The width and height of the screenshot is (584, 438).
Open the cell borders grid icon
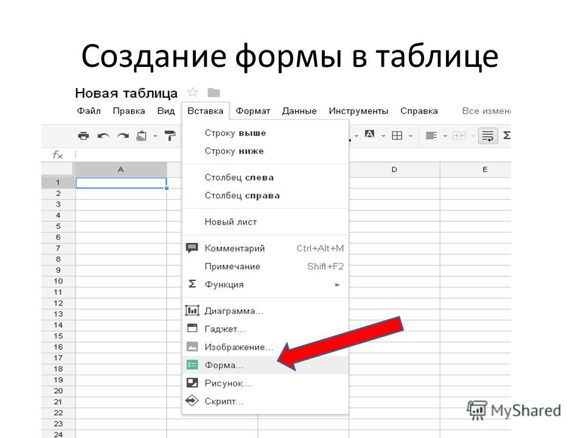click(x=397, y=136)
